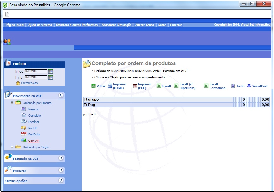The image size is (274, 192).
Task: Click the green Voltar arrow icon
Action: point(93,86)
